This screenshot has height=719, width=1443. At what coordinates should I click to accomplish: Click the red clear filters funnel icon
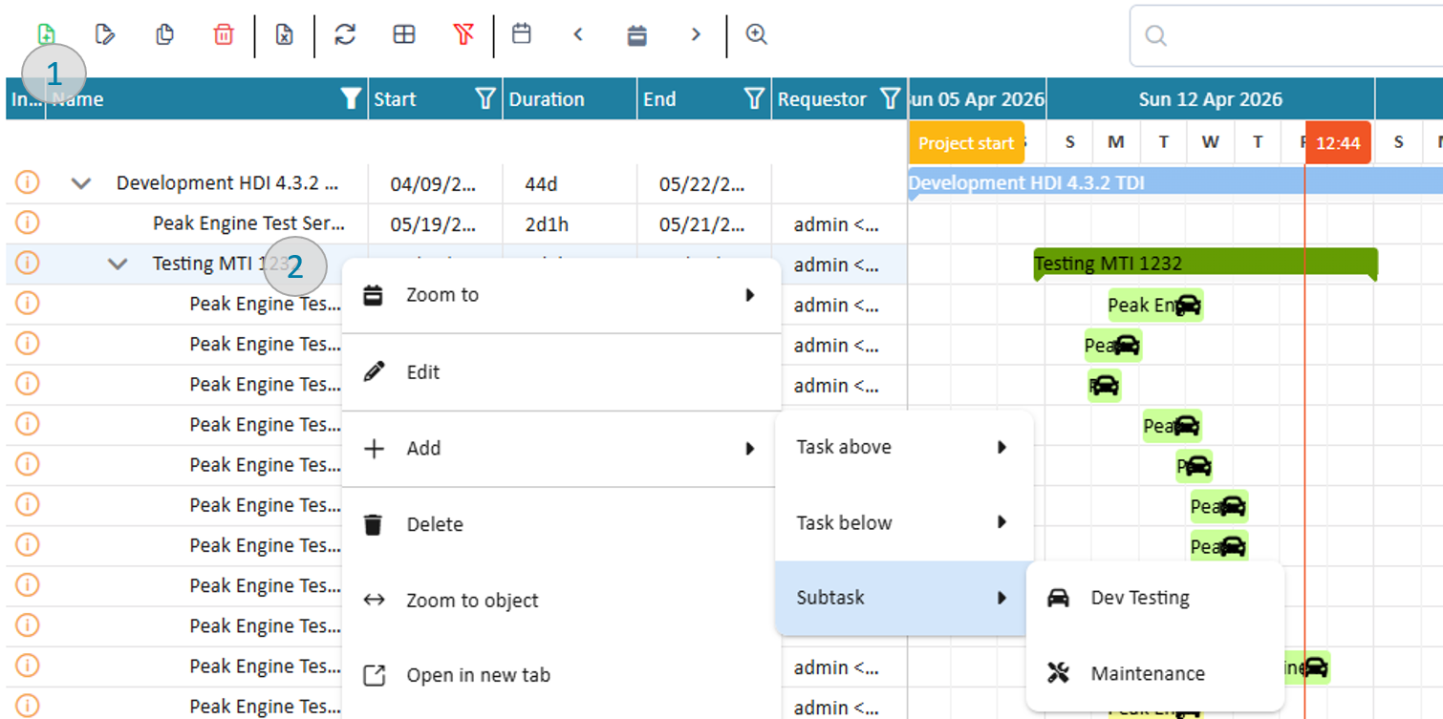tap(463, 34)
